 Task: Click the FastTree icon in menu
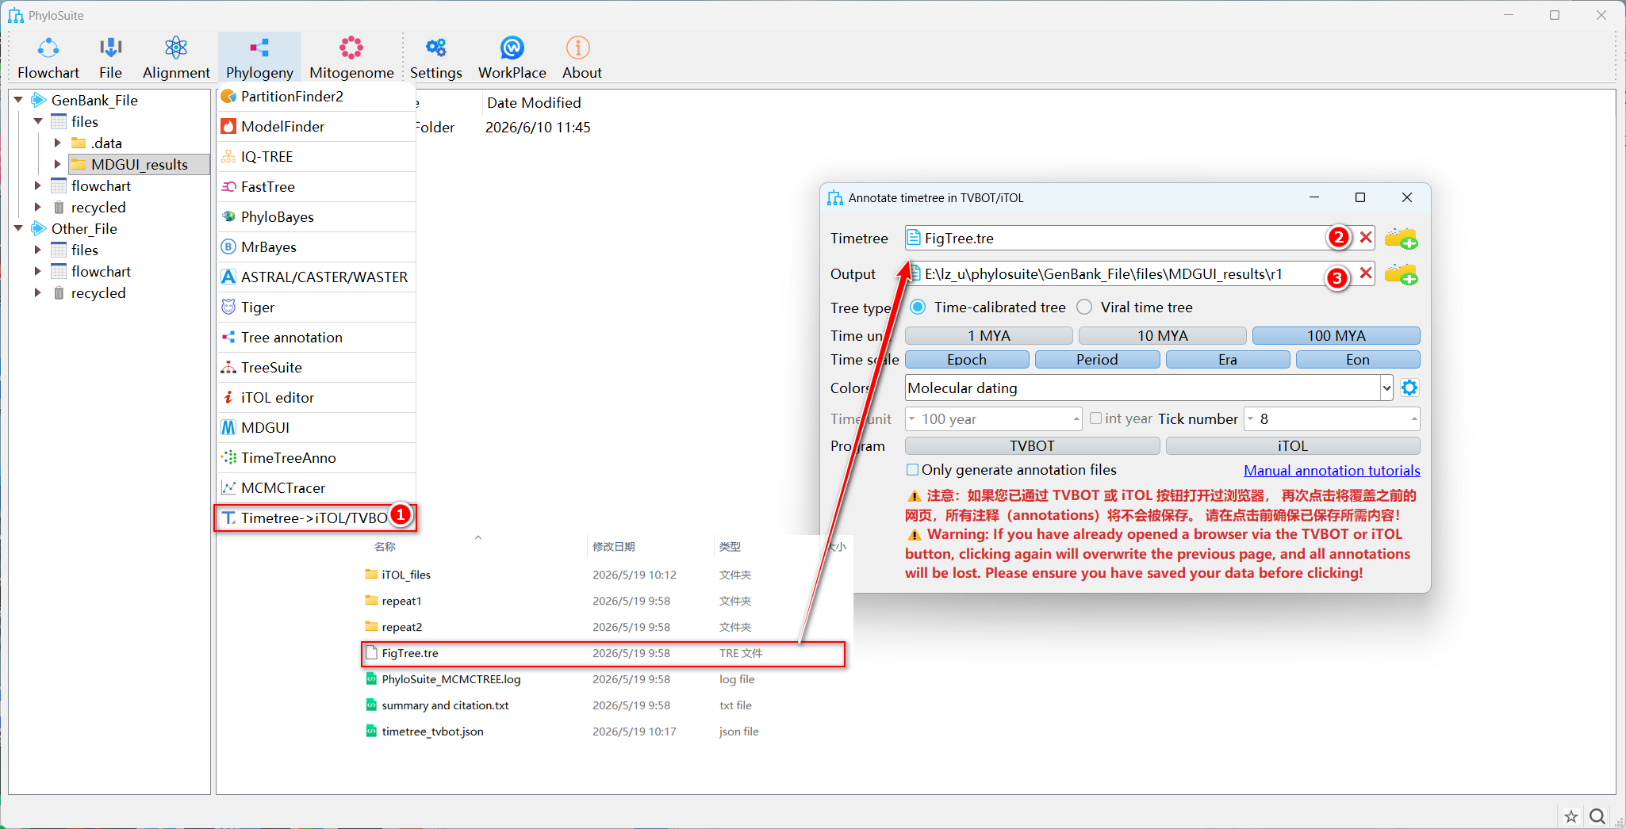pyautogui.click(x=228, y=187)
